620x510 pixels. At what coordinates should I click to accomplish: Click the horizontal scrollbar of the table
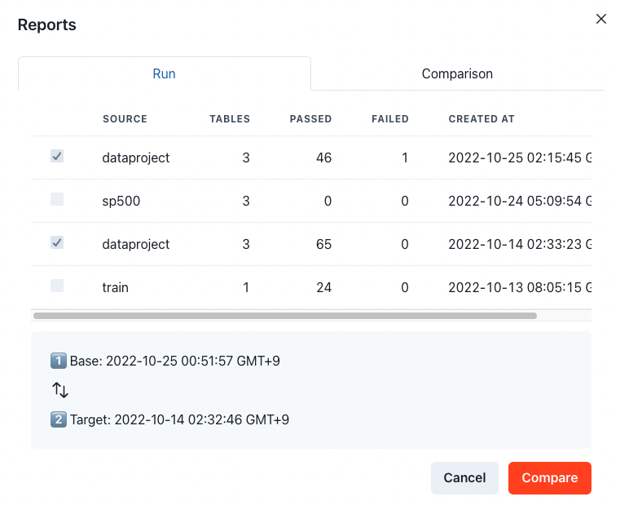pyautogui.click(x=285, y=316)
